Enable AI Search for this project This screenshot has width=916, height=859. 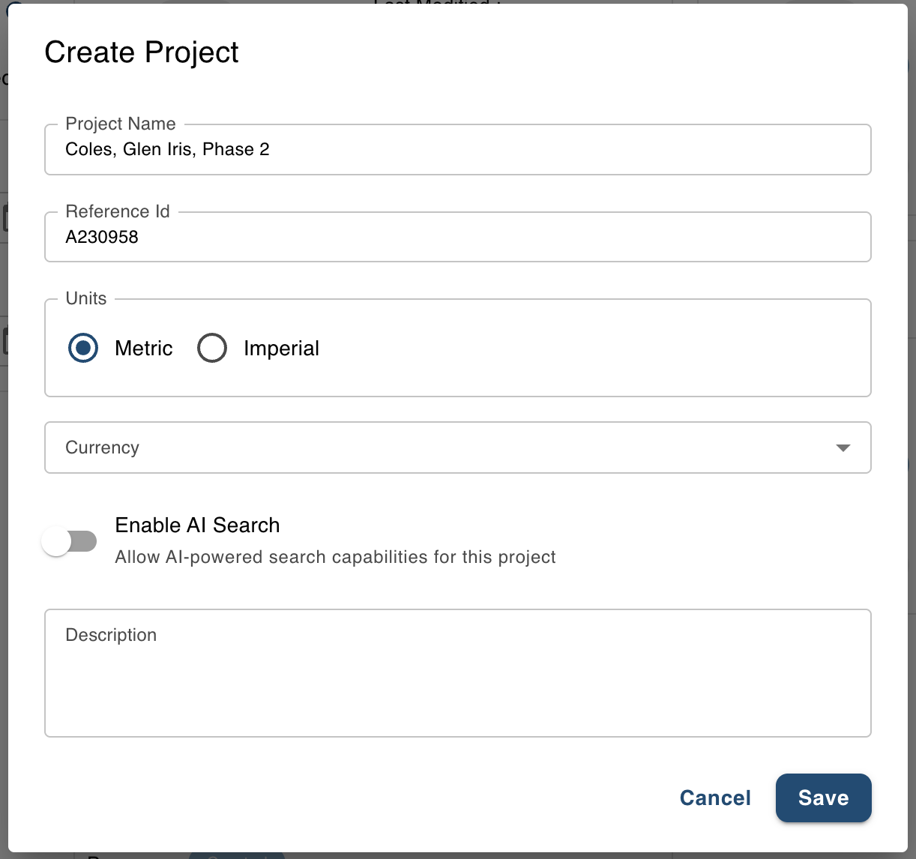70,540
